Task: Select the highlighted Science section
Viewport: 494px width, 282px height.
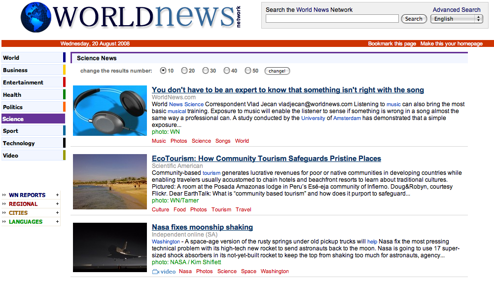Action: (34, 119)
